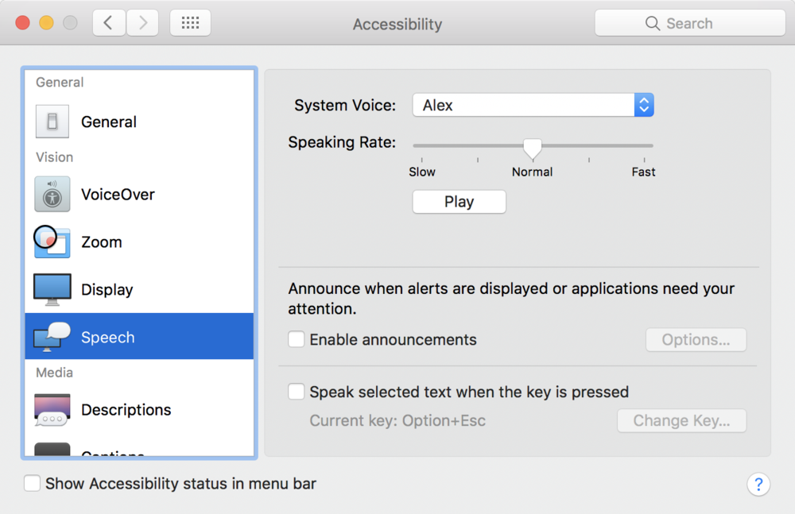The height and width of the screenshot is (514, 795).
Task: Click the 'Accessibility' window title
Action: [x=397, y=24]
